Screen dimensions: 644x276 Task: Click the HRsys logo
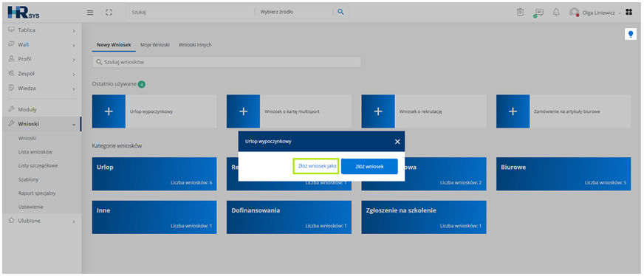(x=24, y=13)
